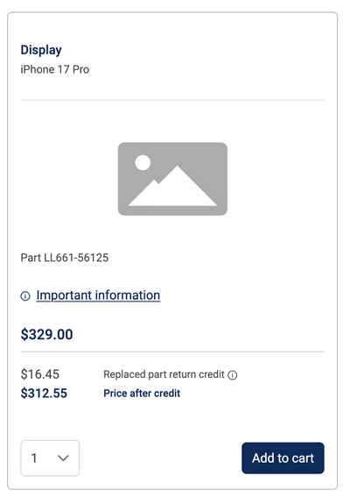This screenshot has height=504, width=350.
Task: Open the quantity dropdown showing 1
Action: pyautogui.click(x=50, y=458)
